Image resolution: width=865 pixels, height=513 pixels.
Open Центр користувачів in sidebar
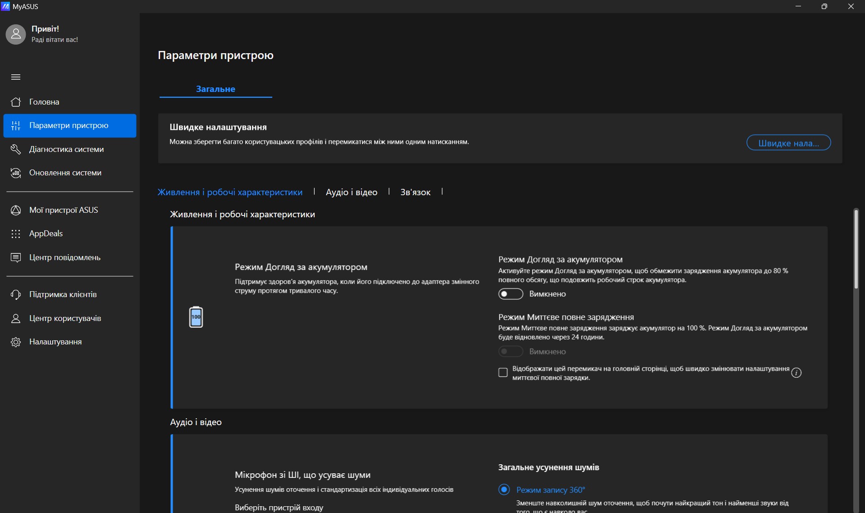(x=65, y=318)
